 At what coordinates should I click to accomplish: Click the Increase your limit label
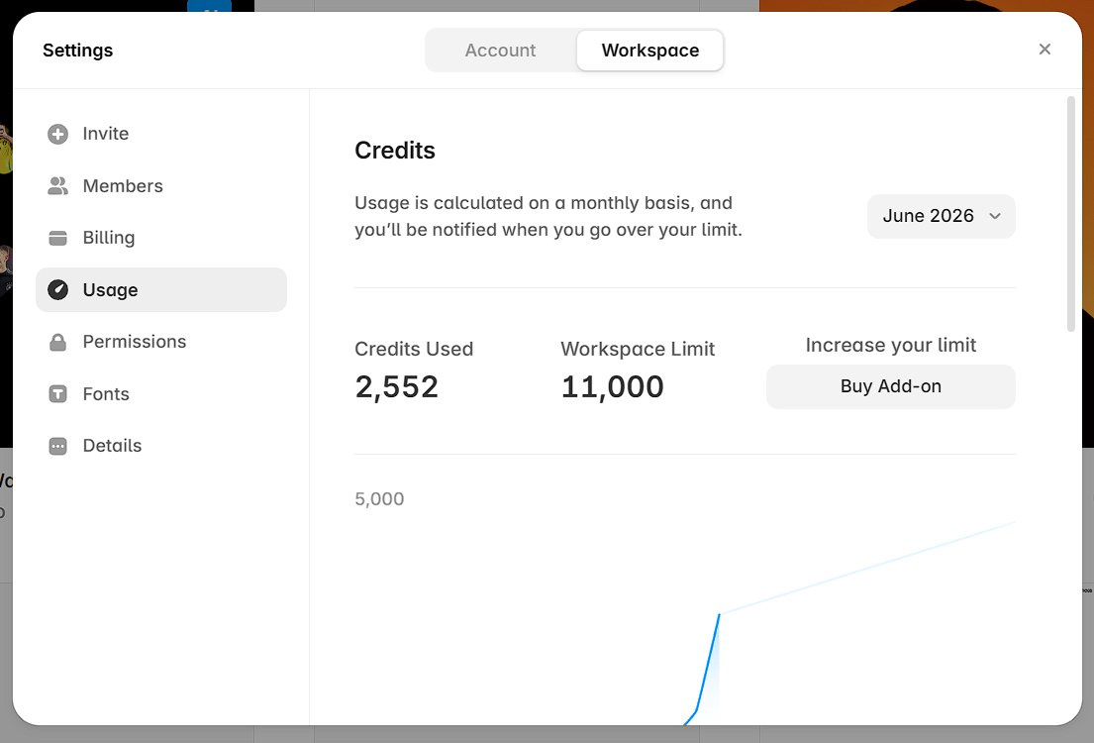(891, 345)
